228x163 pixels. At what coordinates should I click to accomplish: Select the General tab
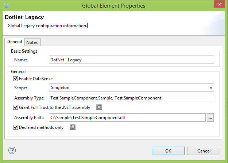15,42
